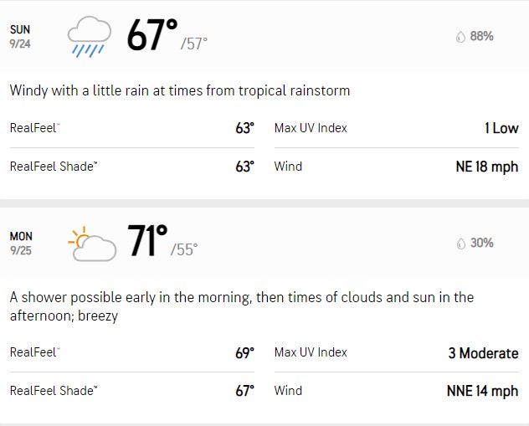Click Sunday's RealFeel Shade row
The width and height of the screenshot is (529, 426).
point(132,167)
